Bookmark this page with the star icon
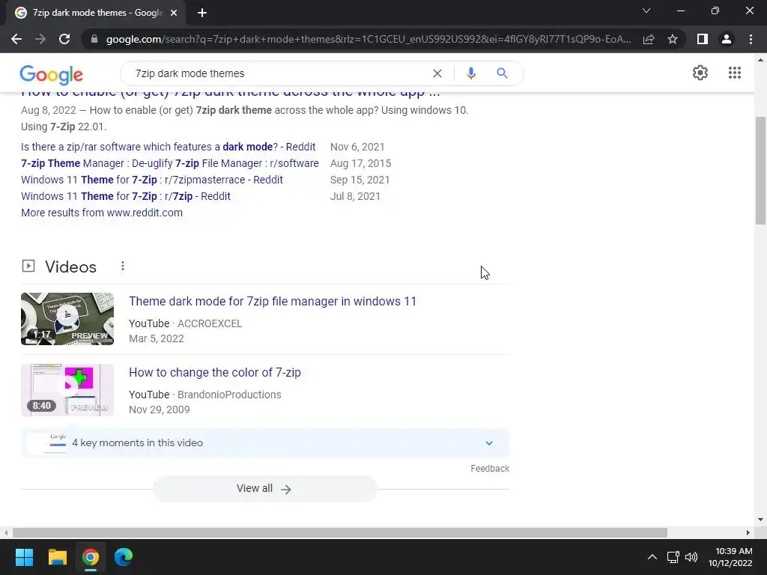The image size is (767, 575). click(x=673, y=39)
